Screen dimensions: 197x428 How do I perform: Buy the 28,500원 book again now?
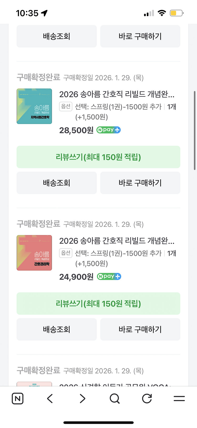pyautogui.click(x=140, y=183)
